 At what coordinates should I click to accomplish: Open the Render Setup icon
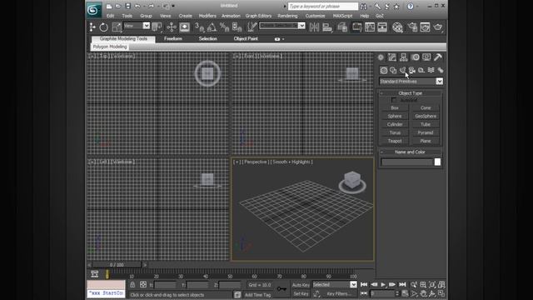tap(412, 27)
